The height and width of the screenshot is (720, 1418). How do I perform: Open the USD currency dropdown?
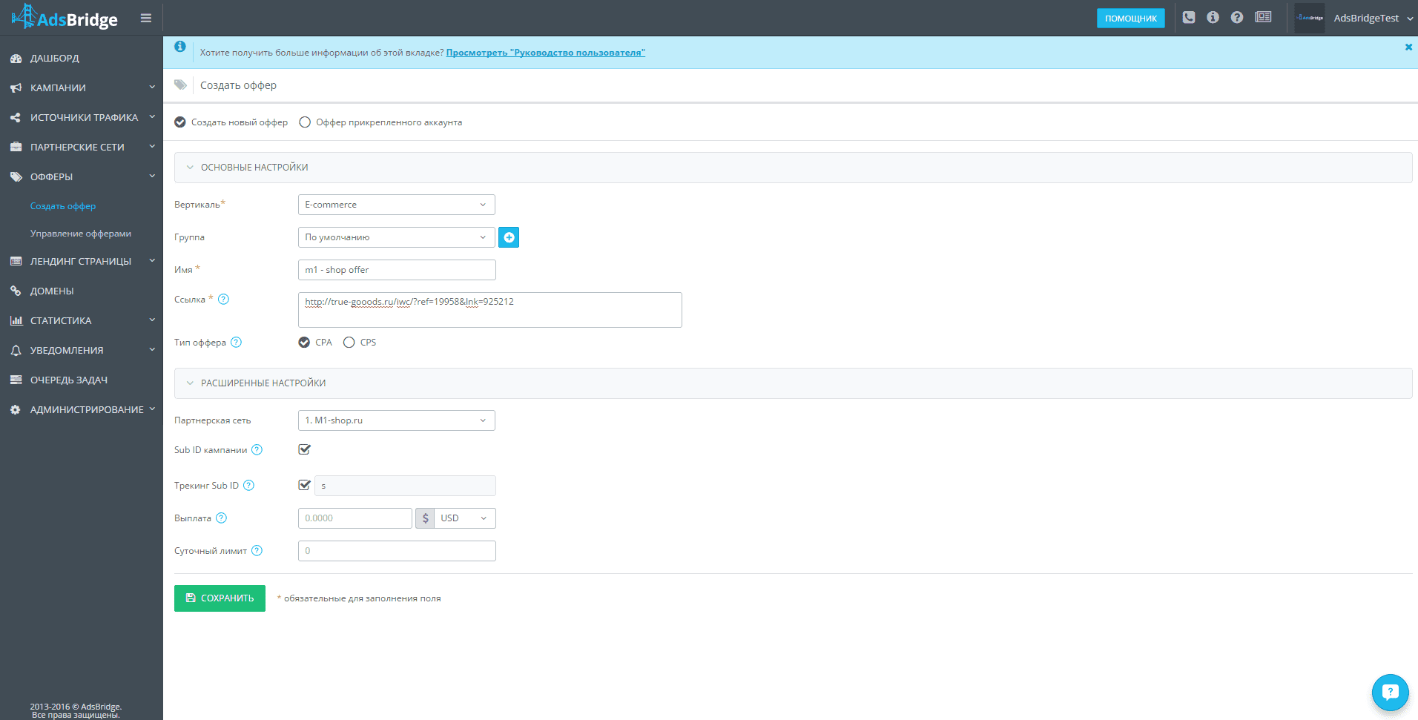464,518
